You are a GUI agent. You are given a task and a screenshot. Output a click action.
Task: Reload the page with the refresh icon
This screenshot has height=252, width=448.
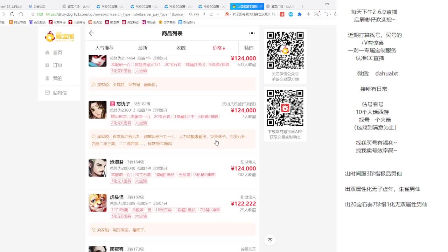[12, 14]
